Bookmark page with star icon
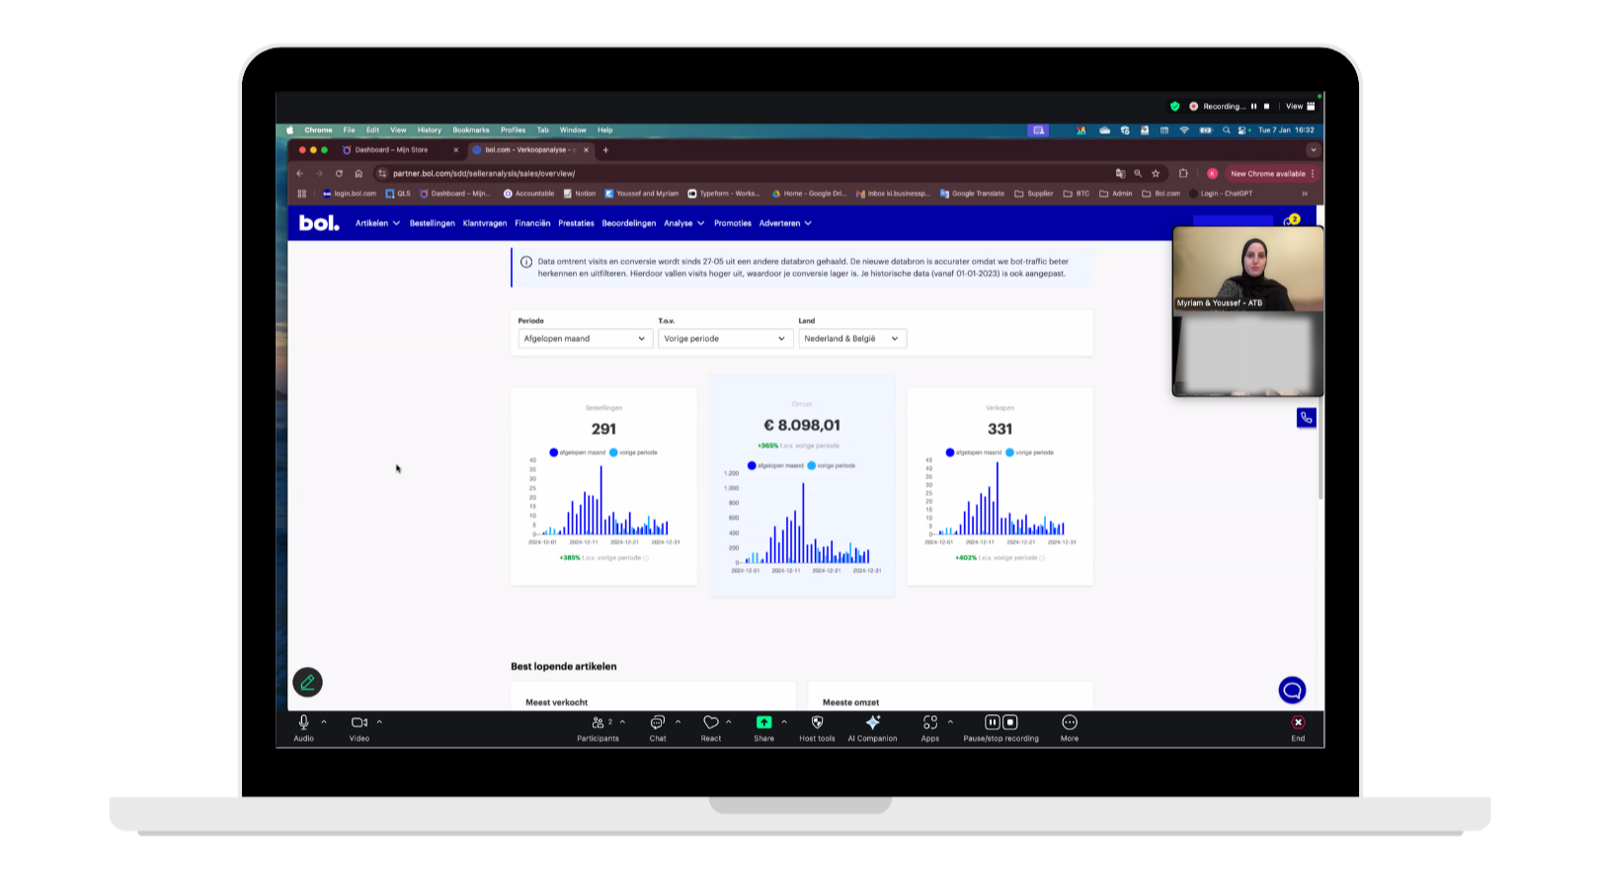1600x888 pixels. [1156, 173]
